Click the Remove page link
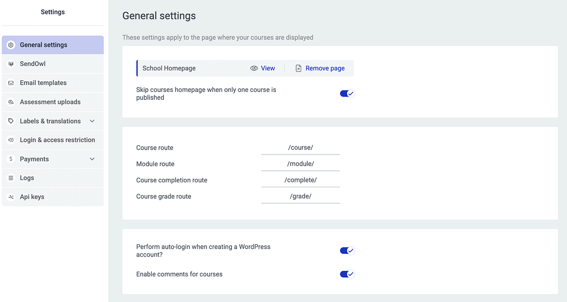This screenshot has width=567, height=302. pos(320,68)
